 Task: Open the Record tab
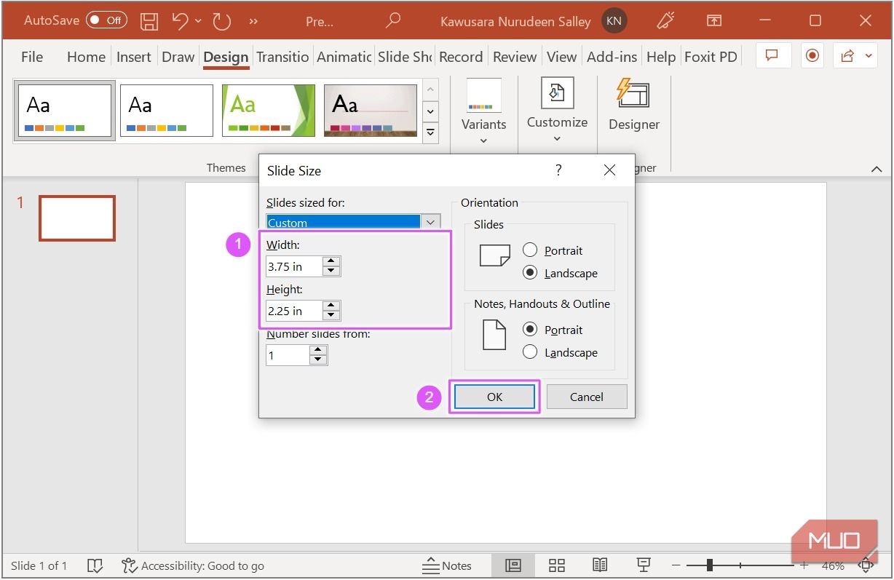click(x=461, y=57)
